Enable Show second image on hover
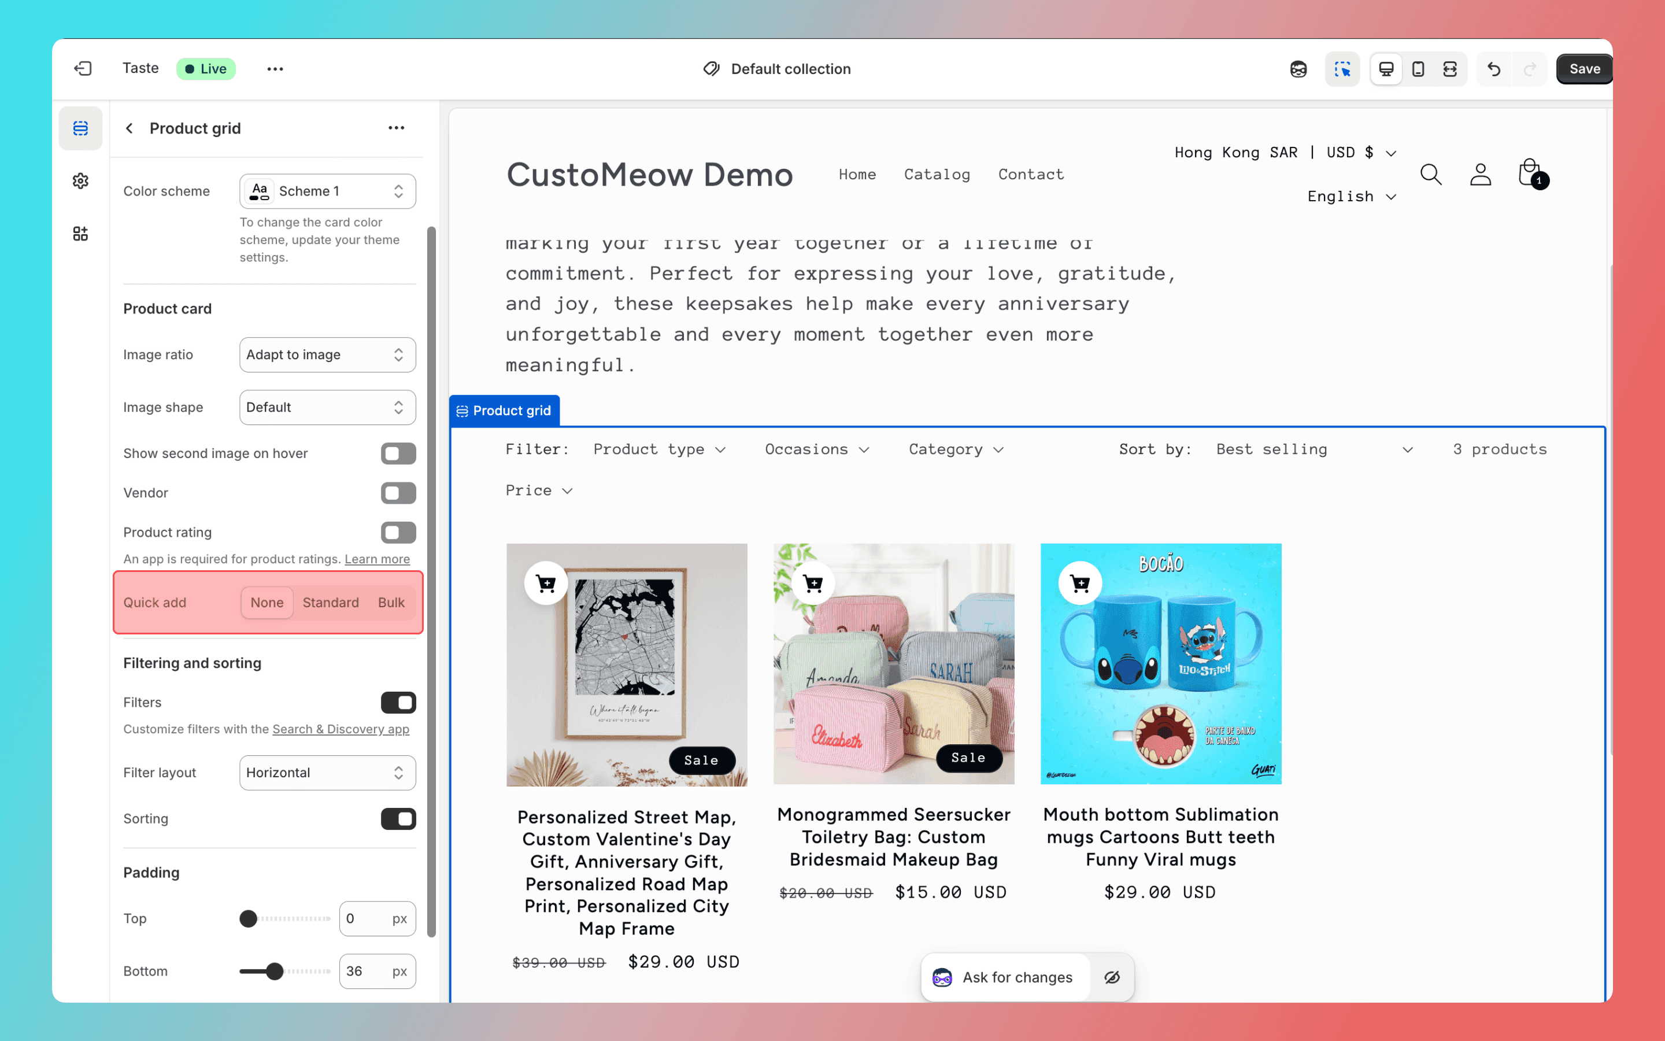The image size is (1665, 1041). pos(398,453)
